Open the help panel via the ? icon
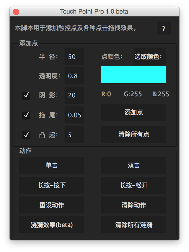The height and width of the screenshot is (252, 189). pos(164,28)
